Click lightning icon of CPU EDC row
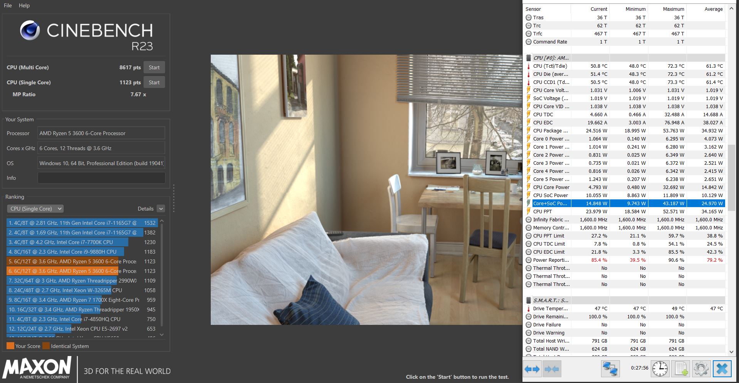Viewport: 739px width, 383px height. (x=529, y=122)
